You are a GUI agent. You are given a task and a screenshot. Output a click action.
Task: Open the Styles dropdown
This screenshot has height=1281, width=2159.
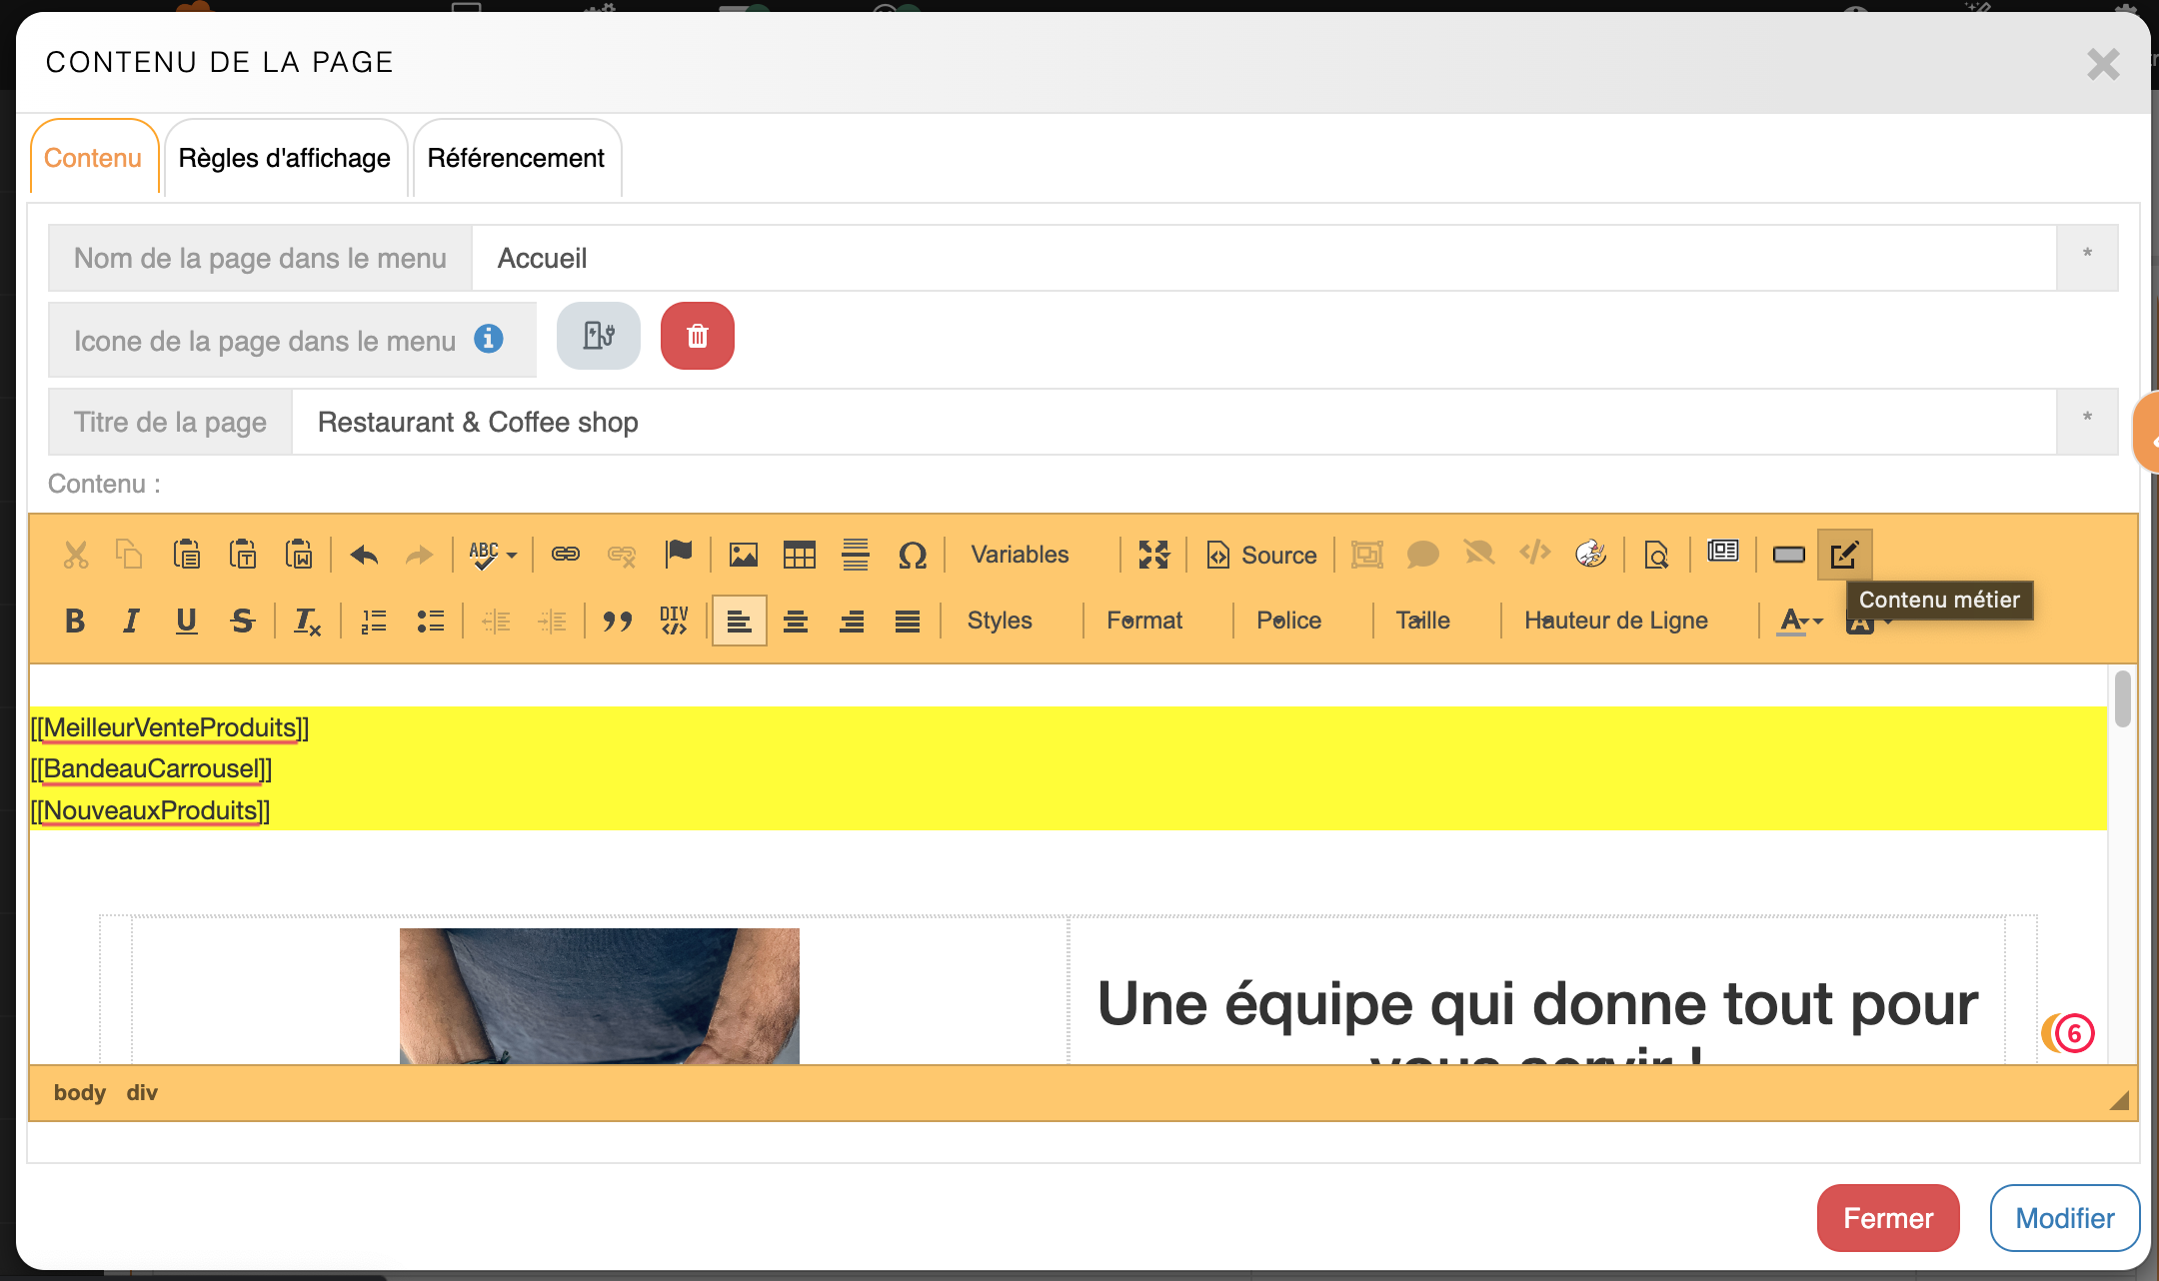(1000, 621)
